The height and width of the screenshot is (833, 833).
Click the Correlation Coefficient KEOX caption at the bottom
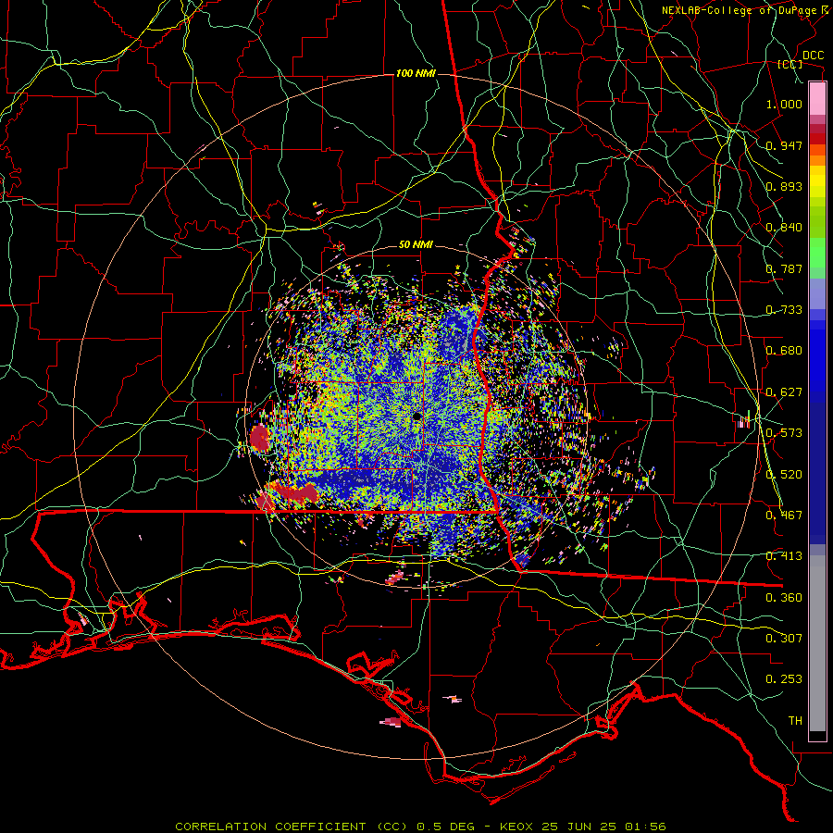tap(420, 827)
